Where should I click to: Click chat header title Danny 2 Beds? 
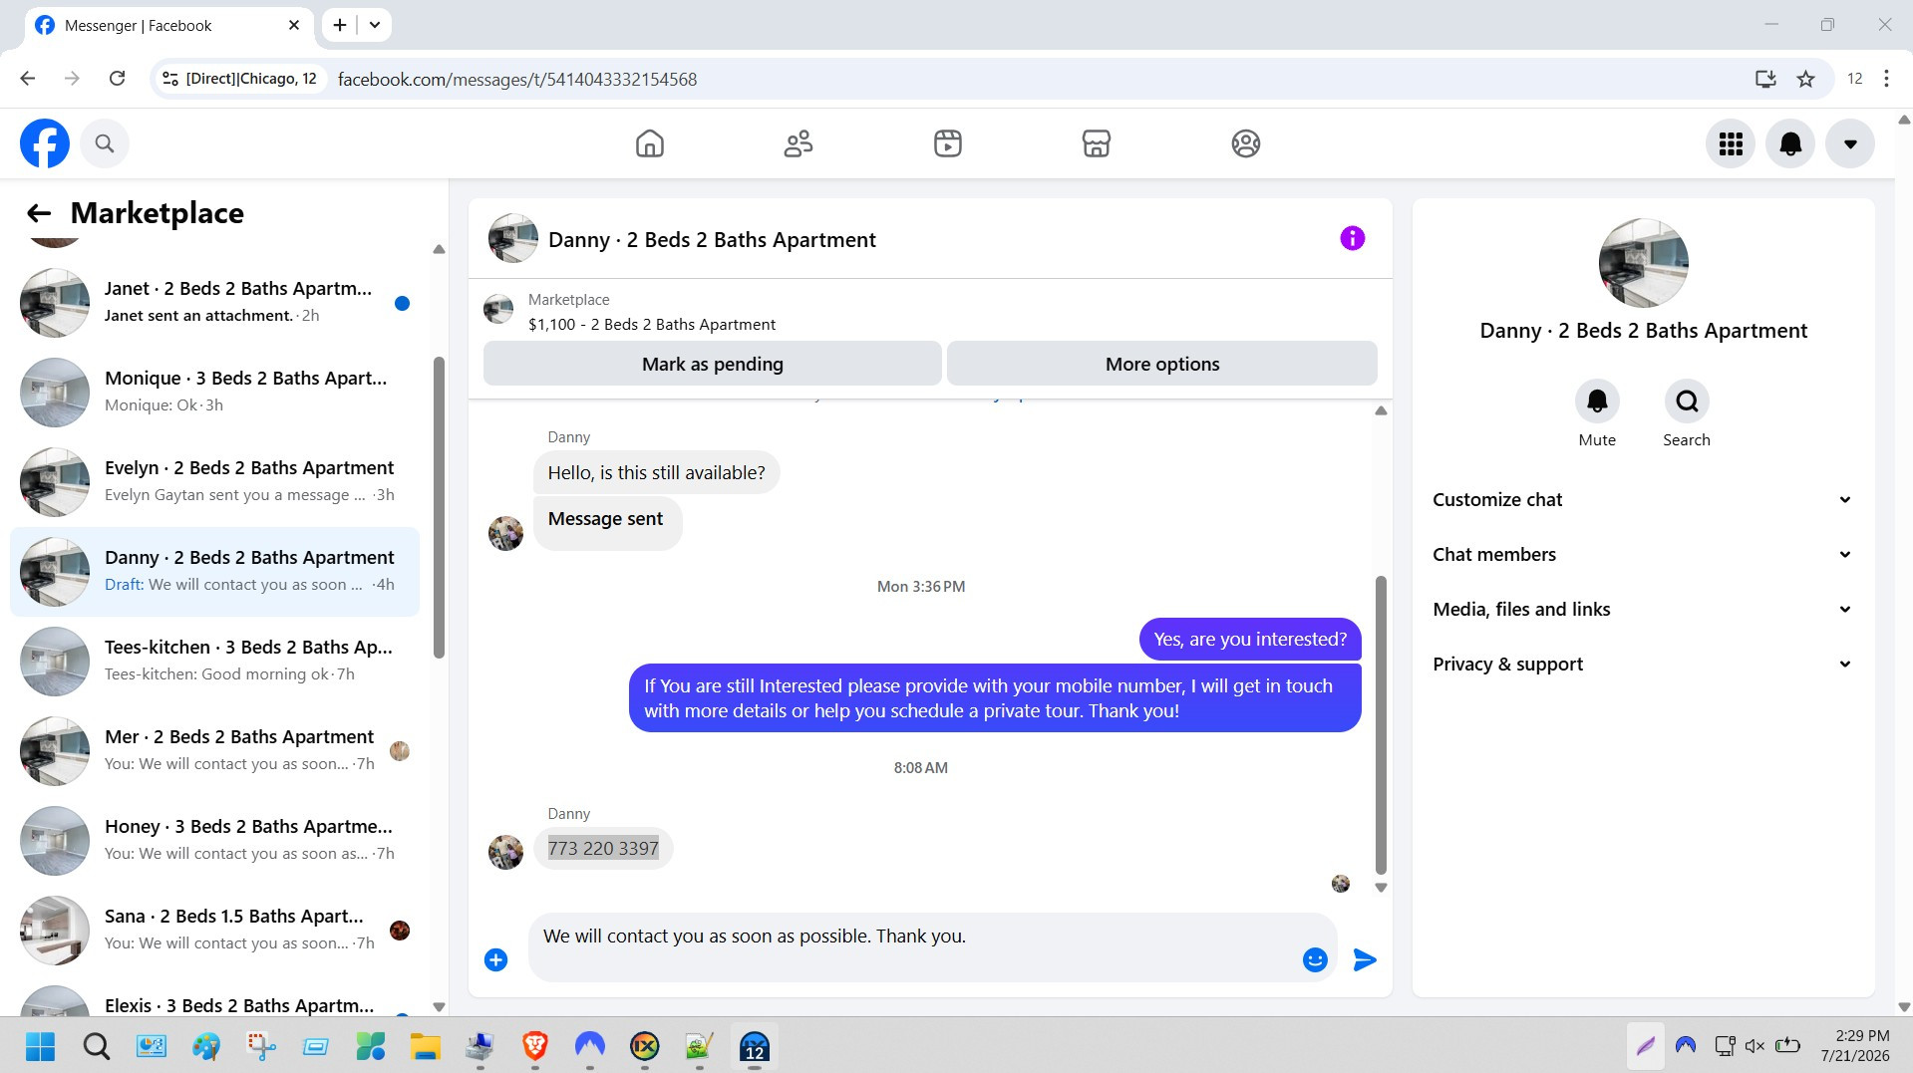click(x=712, y=240)
